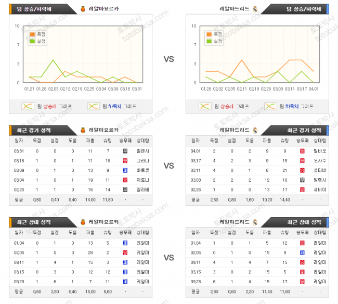The height and width of the screenshot is (304, 338).
Task: Click opponent 발렌시 in Mallorca's 03.31 row
Action: [142, 151]
